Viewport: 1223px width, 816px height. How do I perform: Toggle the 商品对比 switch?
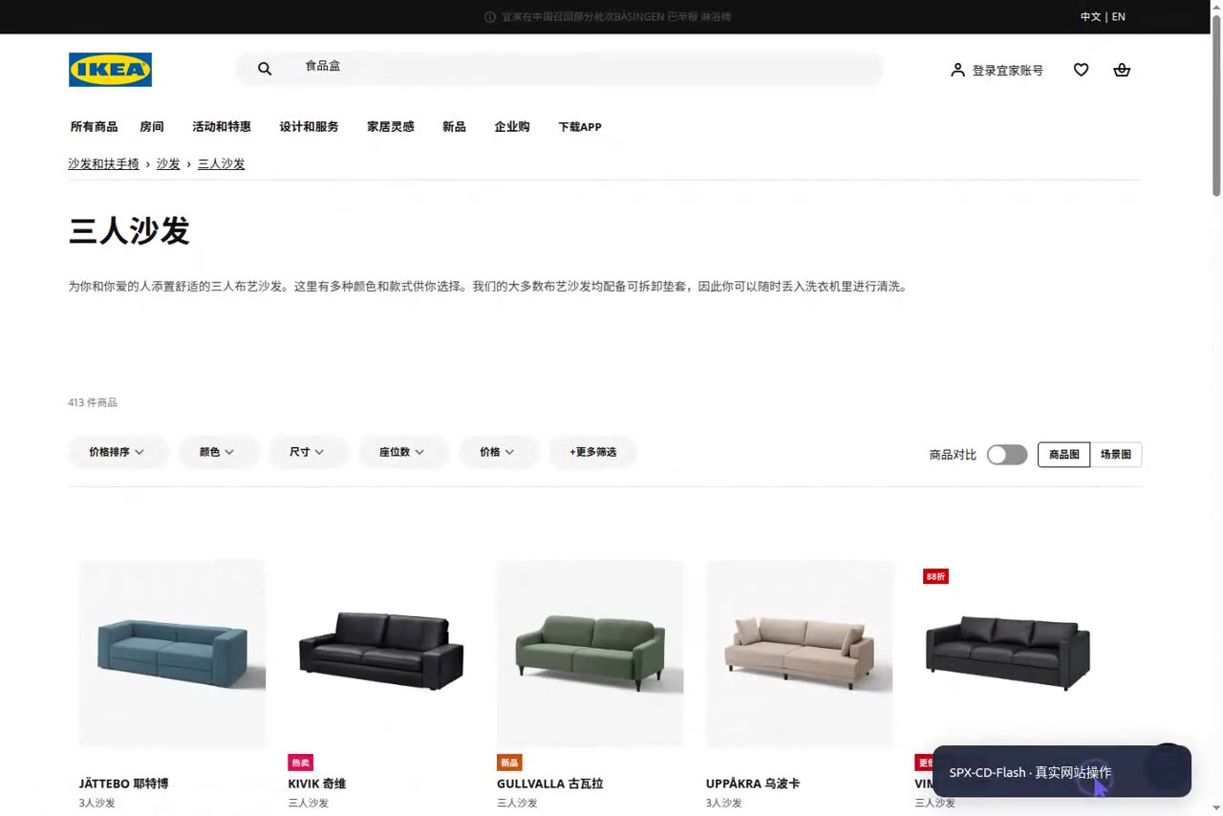click(1007, 455)
